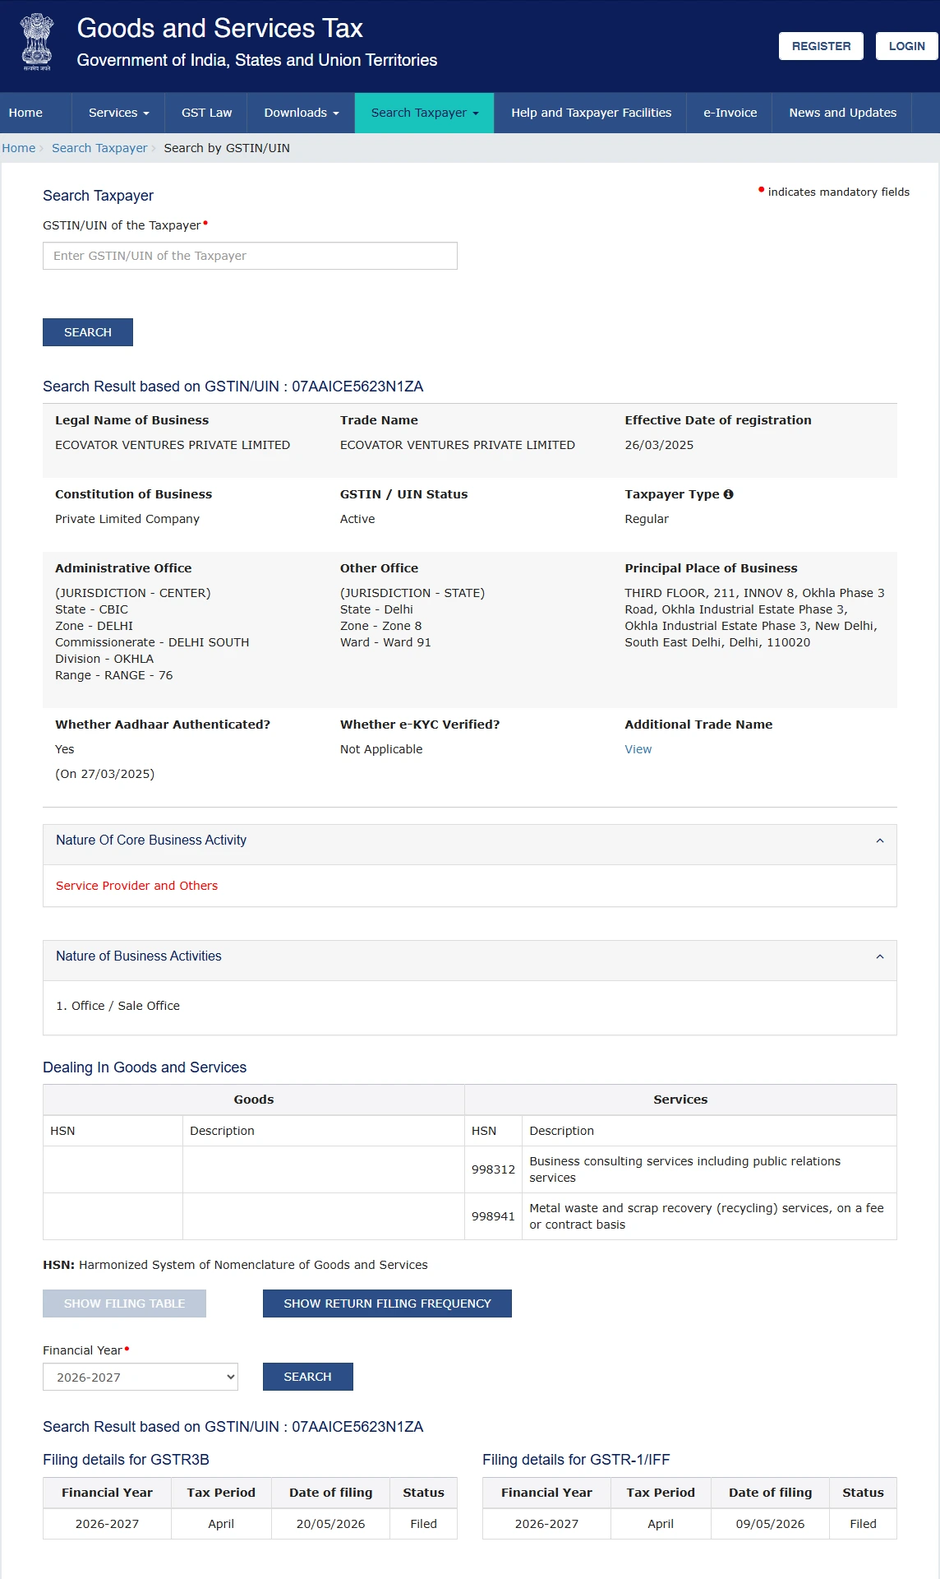Click SHOW FILING TABLE button

point(124,1303)
